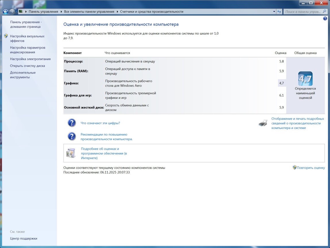
Task: Select 'Панель управления' breadcrumb in address bar
Action: click(43, 12)
